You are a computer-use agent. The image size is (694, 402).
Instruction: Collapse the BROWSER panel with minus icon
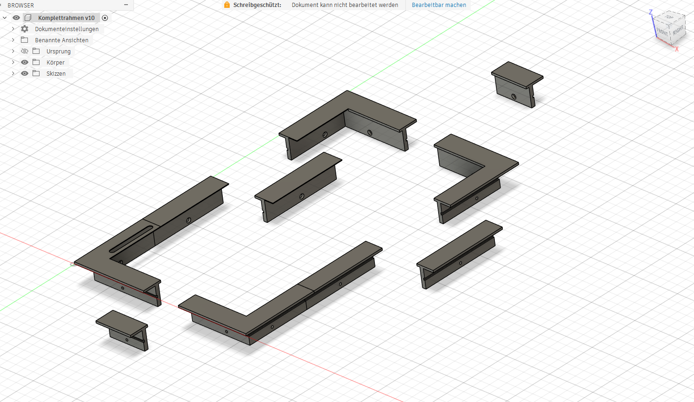[x=126, y=5]
